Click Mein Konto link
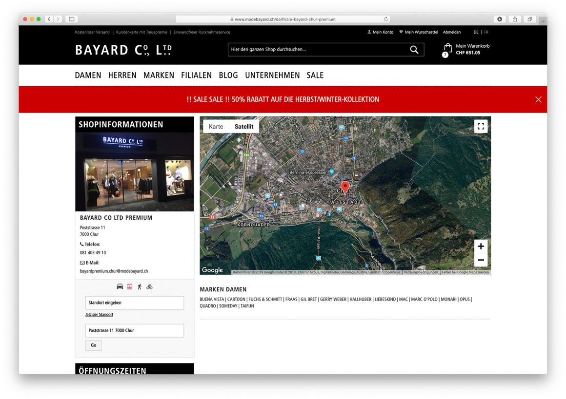 click(x=381, y=32)
